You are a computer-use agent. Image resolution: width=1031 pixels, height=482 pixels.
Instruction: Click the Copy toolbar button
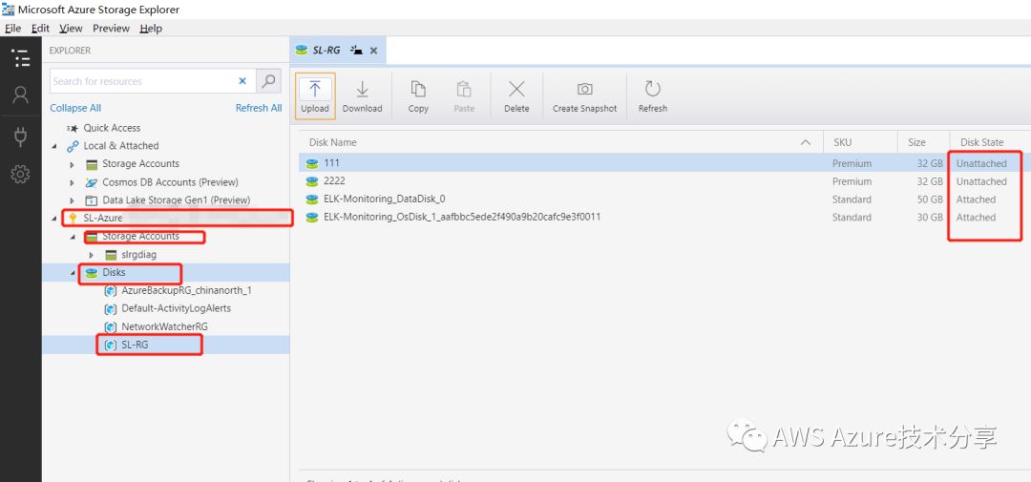pyautogui.click(x=418, y=96)
